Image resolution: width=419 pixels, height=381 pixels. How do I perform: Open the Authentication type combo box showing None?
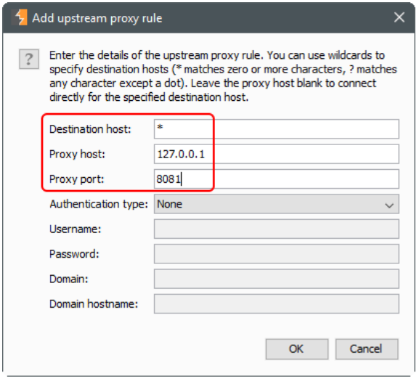tap(276, 204)
